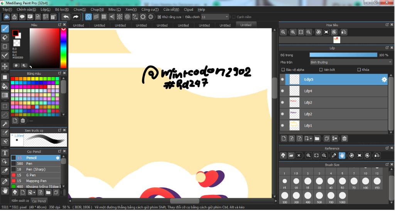395x211 pixels.
Task: Click the Redo arrow button
Action: (x=76, y=17)
